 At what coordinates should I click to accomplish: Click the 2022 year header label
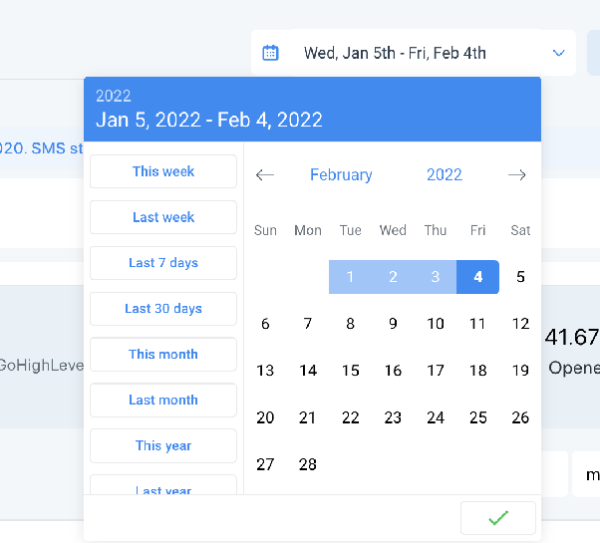pyautogui.click(x=114, y=96)
